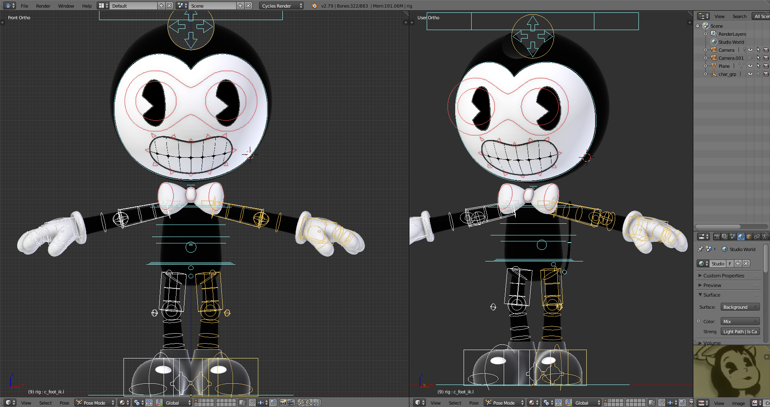Add a new screen layout
The image size is (770, 407).
coord(161,6)
